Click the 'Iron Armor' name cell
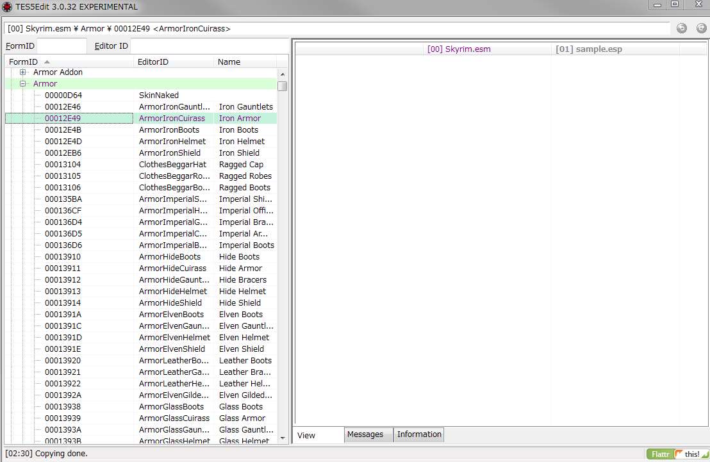The height and width of the screenshot is (462, 710). 245,118
